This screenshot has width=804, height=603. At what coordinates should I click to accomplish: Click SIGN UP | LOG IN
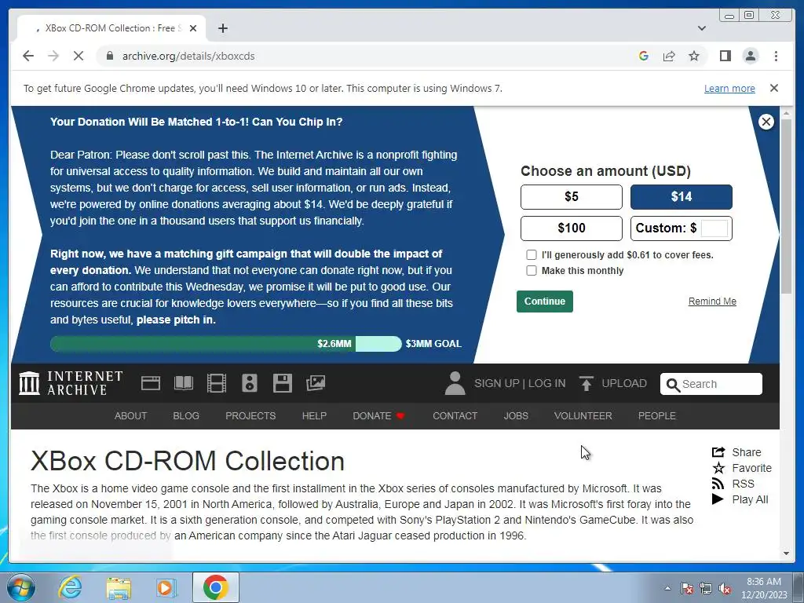click(x=520, y=383)
